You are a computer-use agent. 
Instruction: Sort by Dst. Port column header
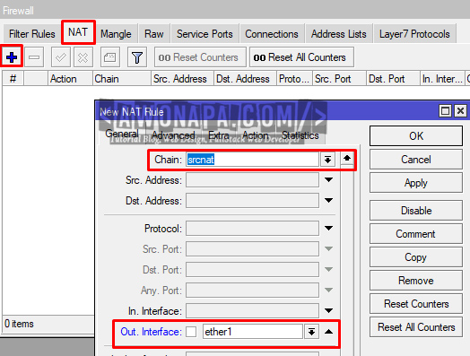pos(393,79)
